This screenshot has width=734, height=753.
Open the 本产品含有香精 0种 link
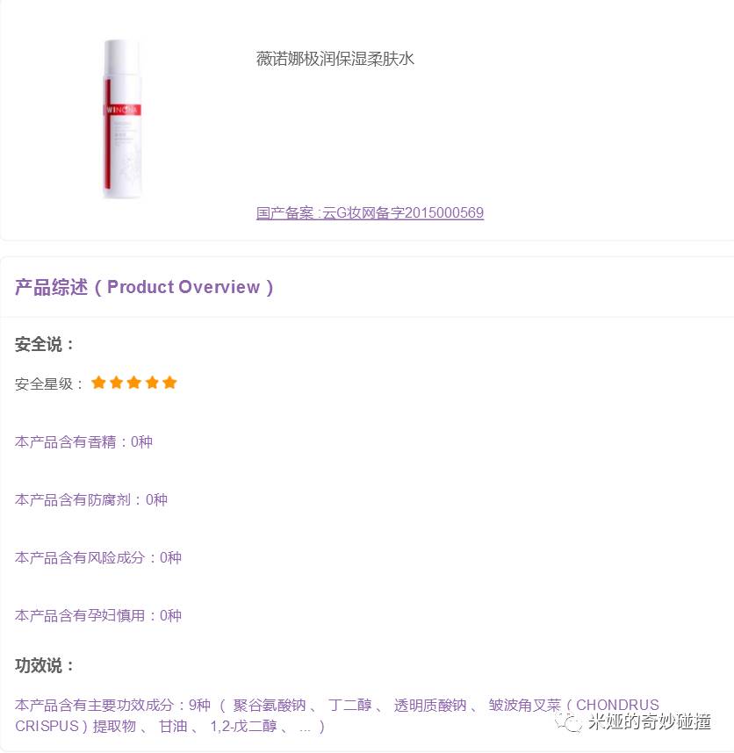coord(83,441)
